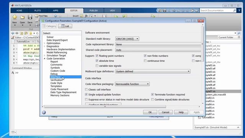Go back using the left arrow in the address bar
The width and height of the screenshot is (245, 138).
13,33
